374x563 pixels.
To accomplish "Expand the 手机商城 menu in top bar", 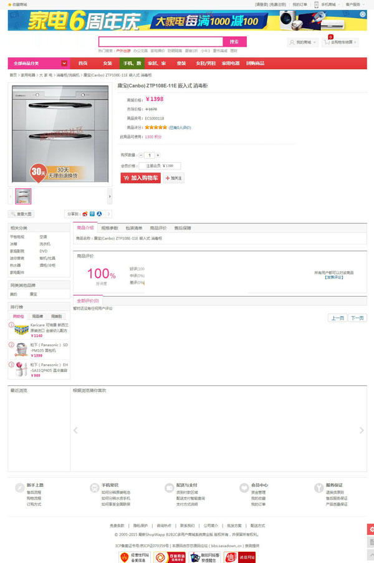I will 327,4.
